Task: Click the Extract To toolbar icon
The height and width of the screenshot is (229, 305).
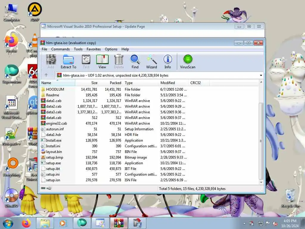Action: 69,62
